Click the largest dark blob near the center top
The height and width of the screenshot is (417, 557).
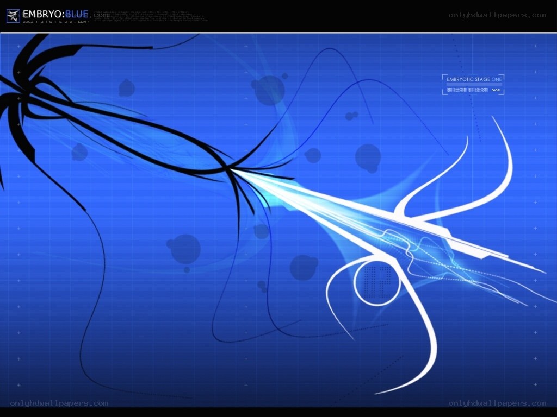click(x=269, y=90)
